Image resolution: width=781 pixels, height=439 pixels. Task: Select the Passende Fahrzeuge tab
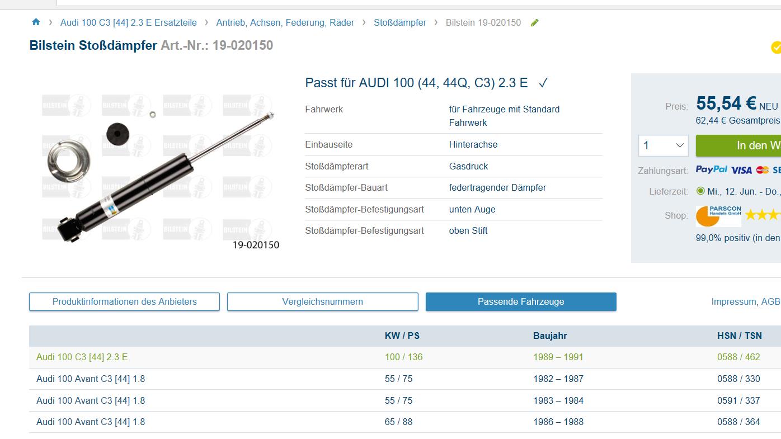pyautogui.click(x=520, y=301)
